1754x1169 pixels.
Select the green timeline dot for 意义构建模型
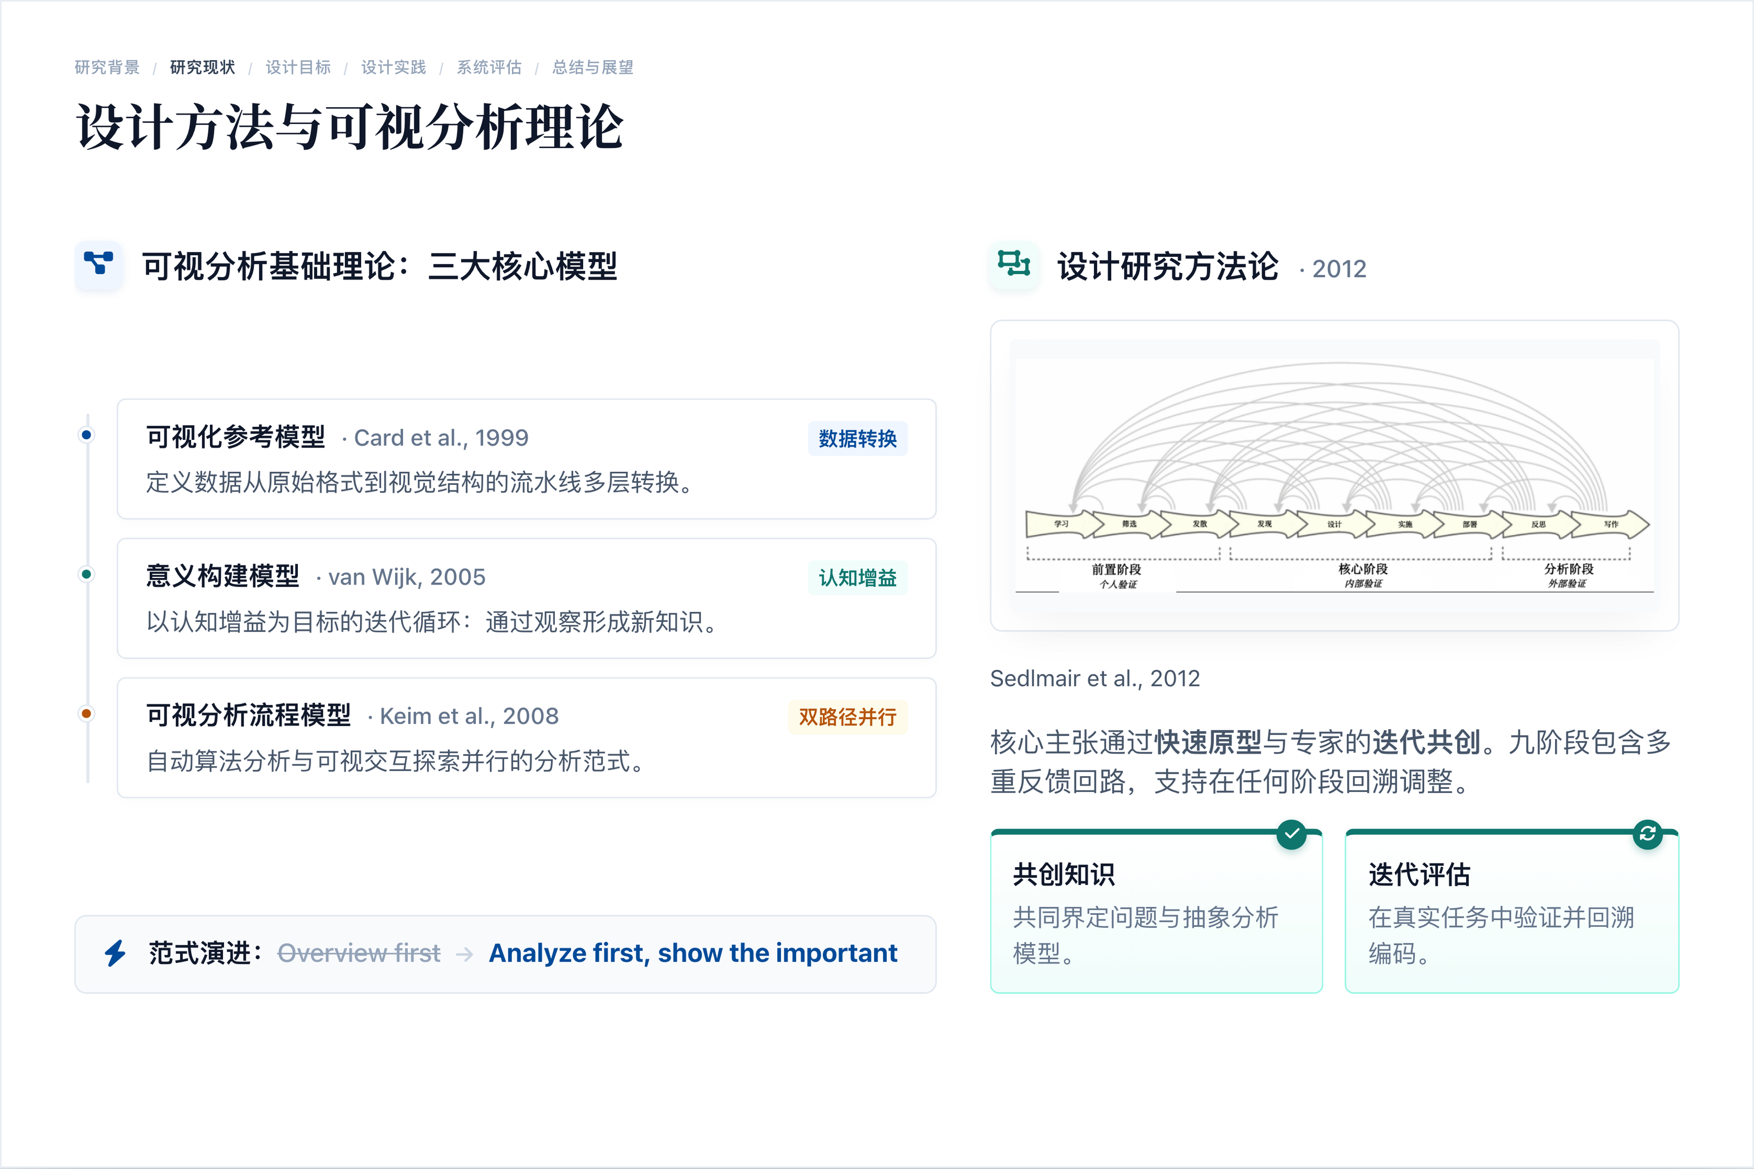[x=86, y=574]
